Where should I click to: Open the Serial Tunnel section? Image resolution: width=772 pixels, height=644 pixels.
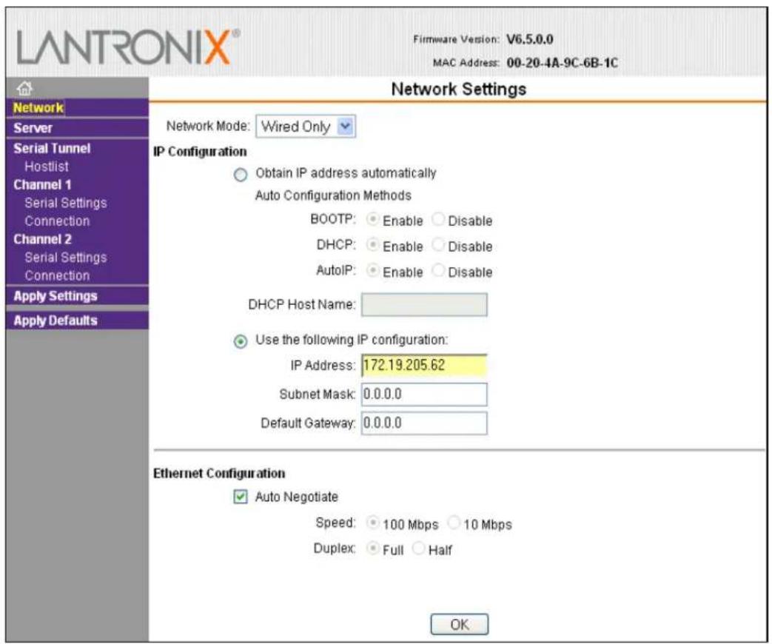52,148
